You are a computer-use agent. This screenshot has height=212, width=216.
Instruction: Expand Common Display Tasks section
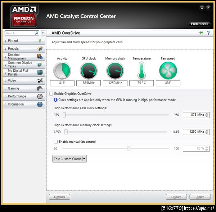pos(24,65)
